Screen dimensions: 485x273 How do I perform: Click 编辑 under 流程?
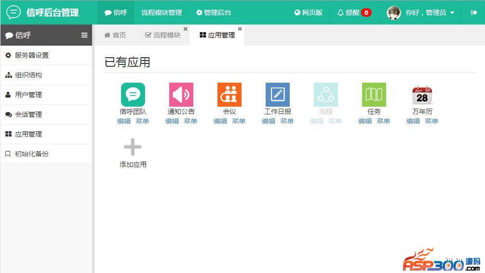[317, 121]
